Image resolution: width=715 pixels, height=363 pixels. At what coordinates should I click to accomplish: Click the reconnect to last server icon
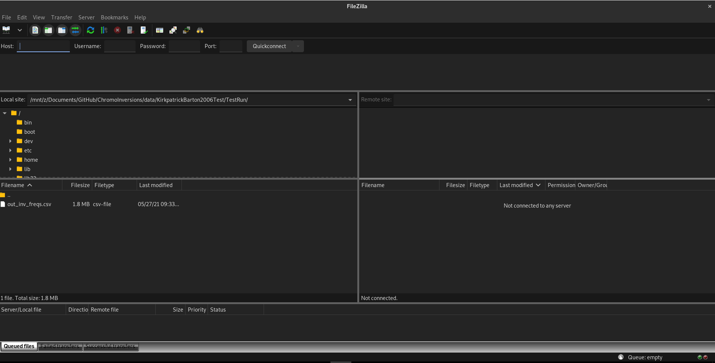coord(144,30)
